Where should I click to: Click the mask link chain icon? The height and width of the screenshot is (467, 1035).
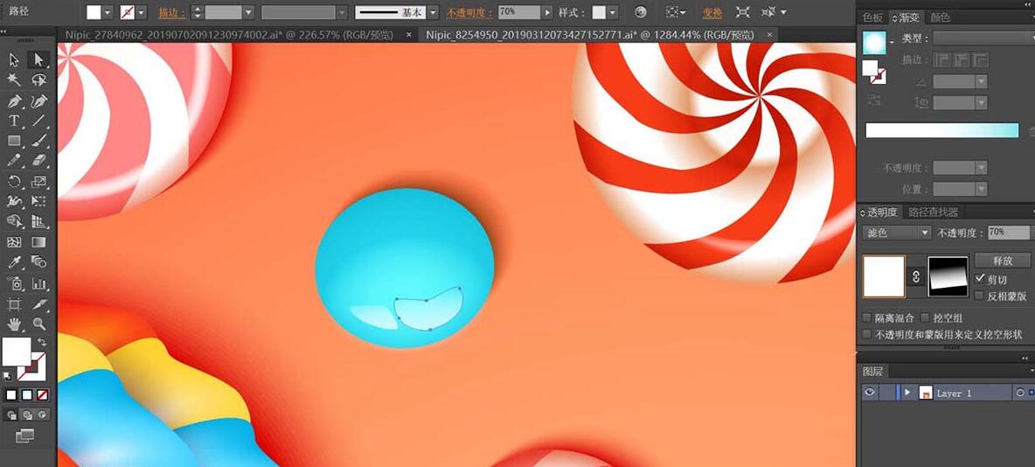(916, 276)
